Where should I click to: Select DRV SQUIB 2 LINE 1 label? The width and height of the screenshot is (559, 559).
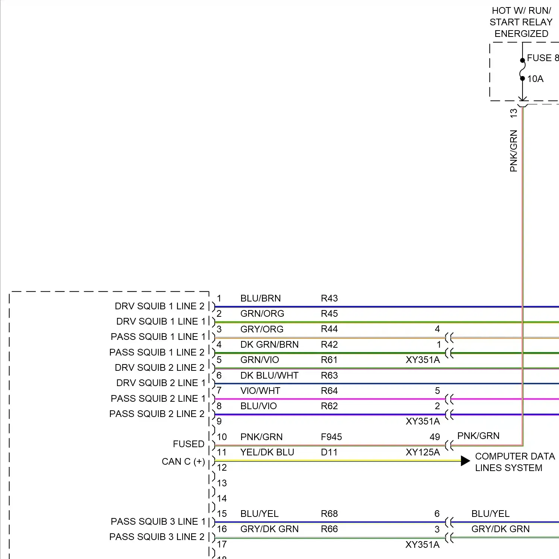tap(161, 383)
